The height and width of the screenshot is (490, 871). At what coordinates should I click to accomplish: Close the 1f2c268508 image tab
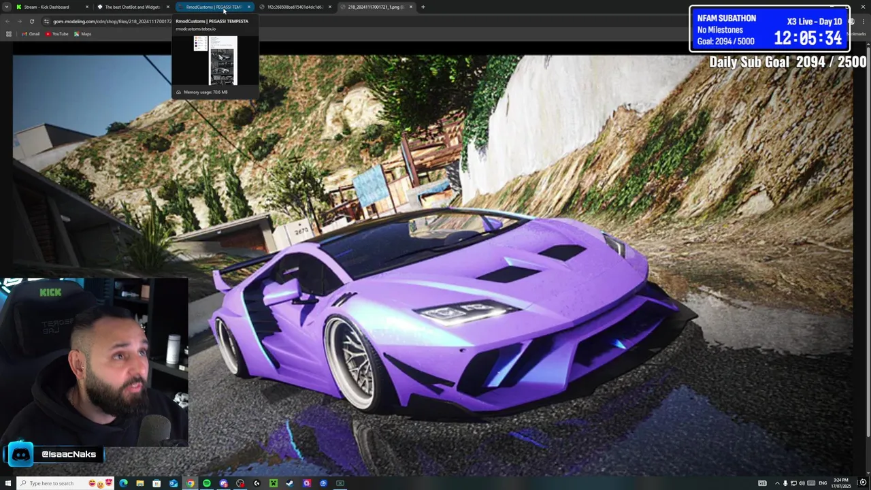329,7
